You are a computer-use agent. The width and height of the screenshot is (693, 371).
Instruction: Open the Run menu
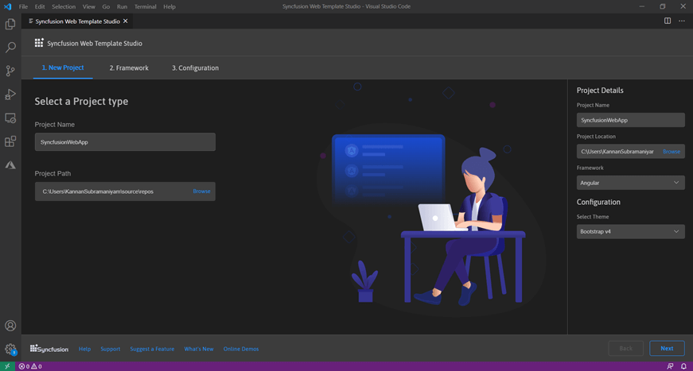[122, 6]
